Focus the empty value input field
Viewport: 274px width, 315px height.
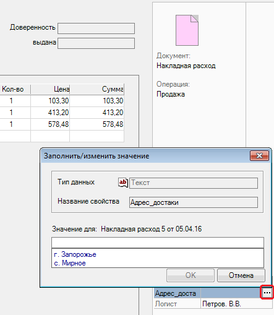(158, 243)
